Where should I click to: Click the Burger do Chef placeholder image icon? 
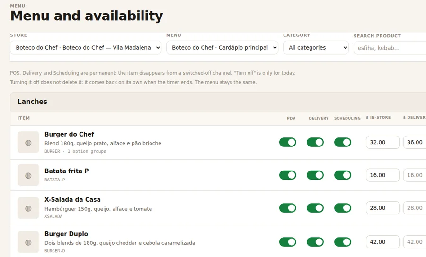point(28,142)
